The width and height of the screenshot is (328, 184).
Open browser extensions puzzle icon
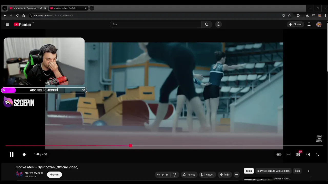click(298, 16)
